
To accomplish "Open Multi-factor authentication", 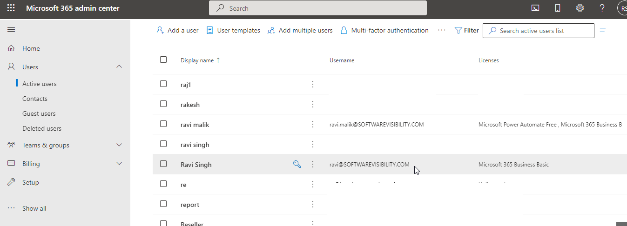I will (384, 30).
